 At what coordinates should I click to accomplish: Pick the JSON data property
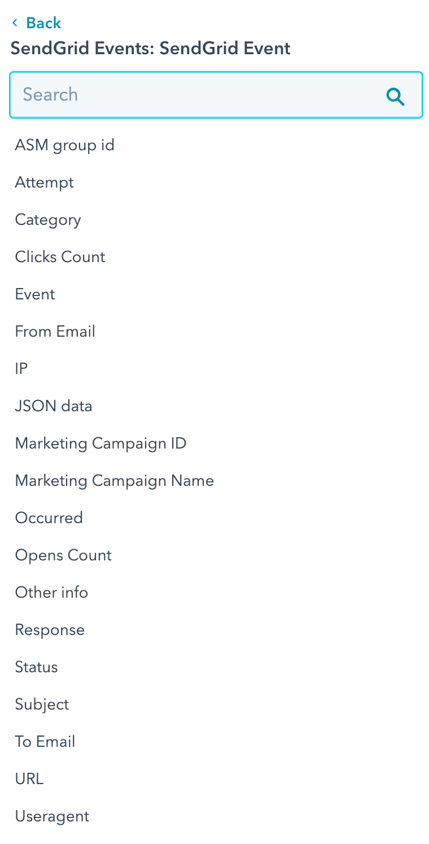click(x=54, y=406)
